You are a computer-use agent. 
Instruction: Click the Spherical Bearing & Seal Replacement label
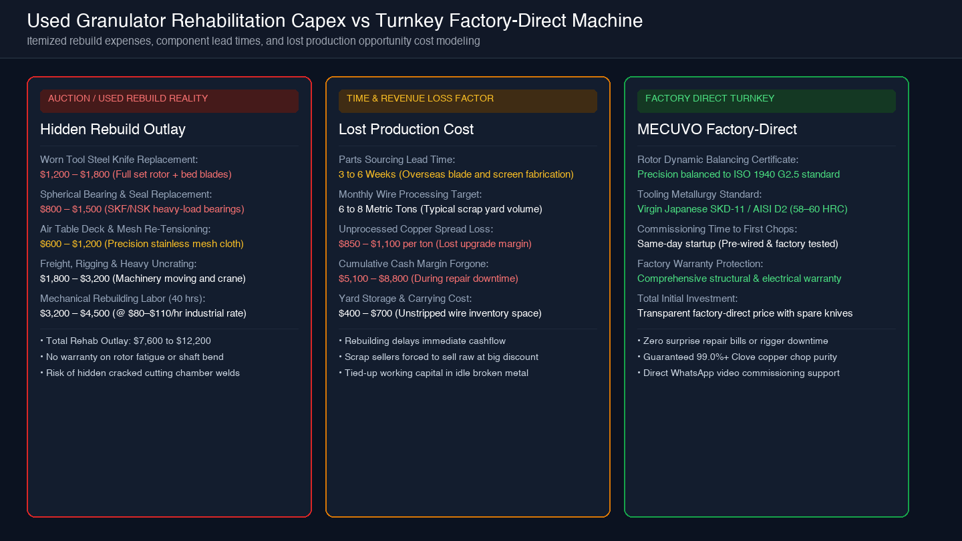126,194
